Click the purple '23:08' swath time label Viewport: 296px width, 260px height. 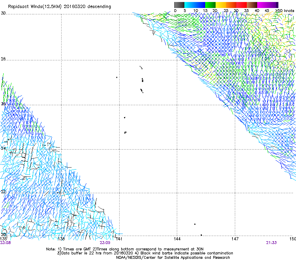coord(6,243)
